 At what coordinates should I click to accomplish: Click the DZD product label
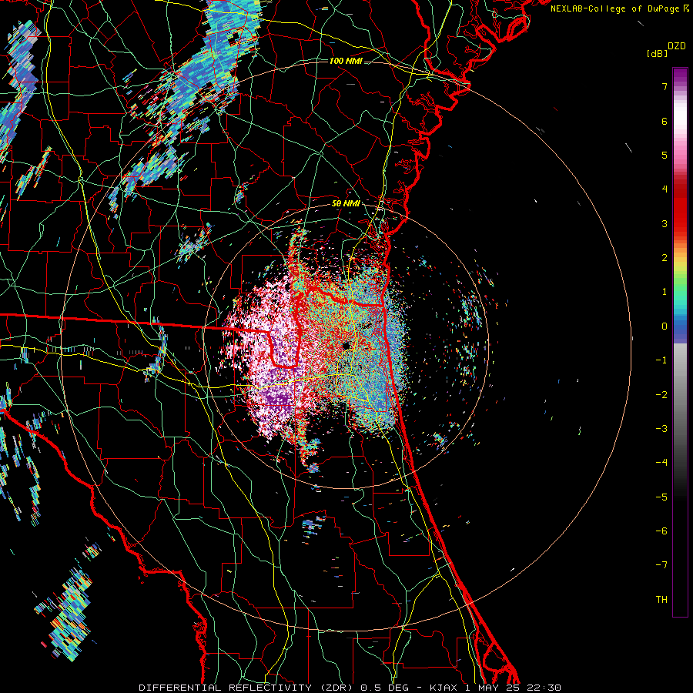pyautogui.click(x=677, y=46)
